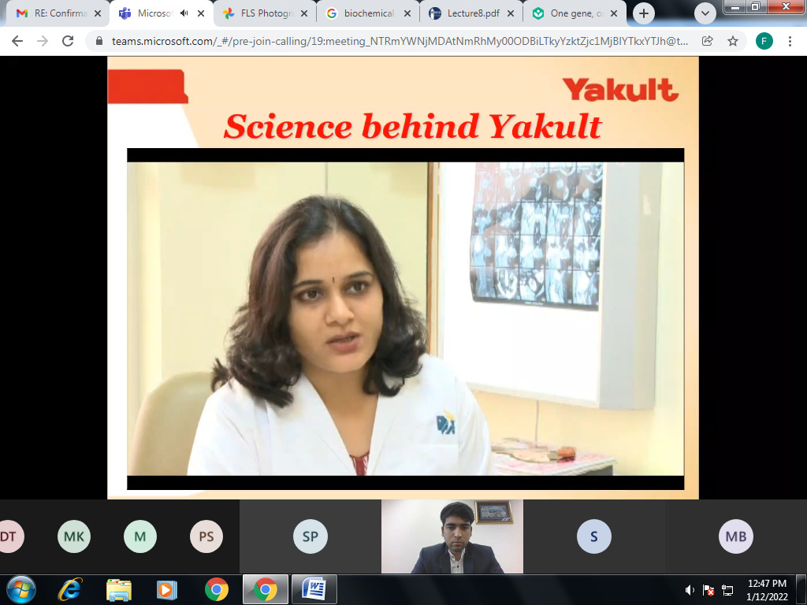Open the network connection tray icon
807x605 pixels.
click(x=727, y=590)
